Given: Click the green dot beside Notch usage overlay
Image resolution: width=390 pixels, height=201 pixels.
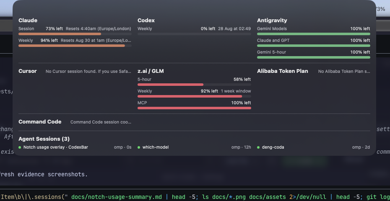Looking at the screenshot, I should [x=20, y=147].
